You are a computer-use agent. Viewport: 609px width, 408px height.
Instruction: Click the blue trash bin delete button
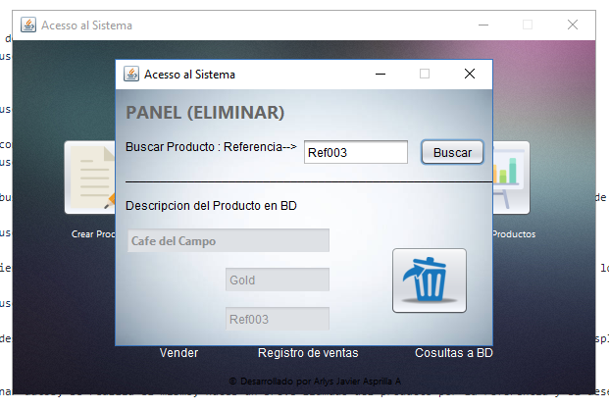click(x=430, y=280)
